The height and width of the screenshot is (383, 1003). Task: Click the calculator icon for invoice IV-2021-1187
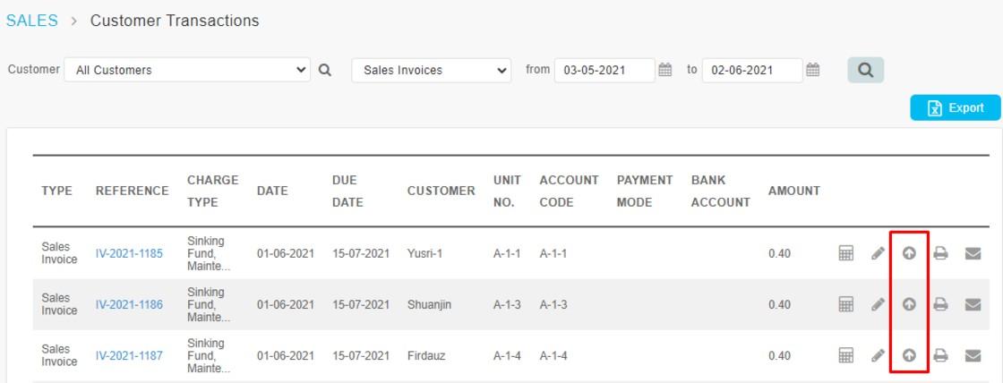pos(845,355)
